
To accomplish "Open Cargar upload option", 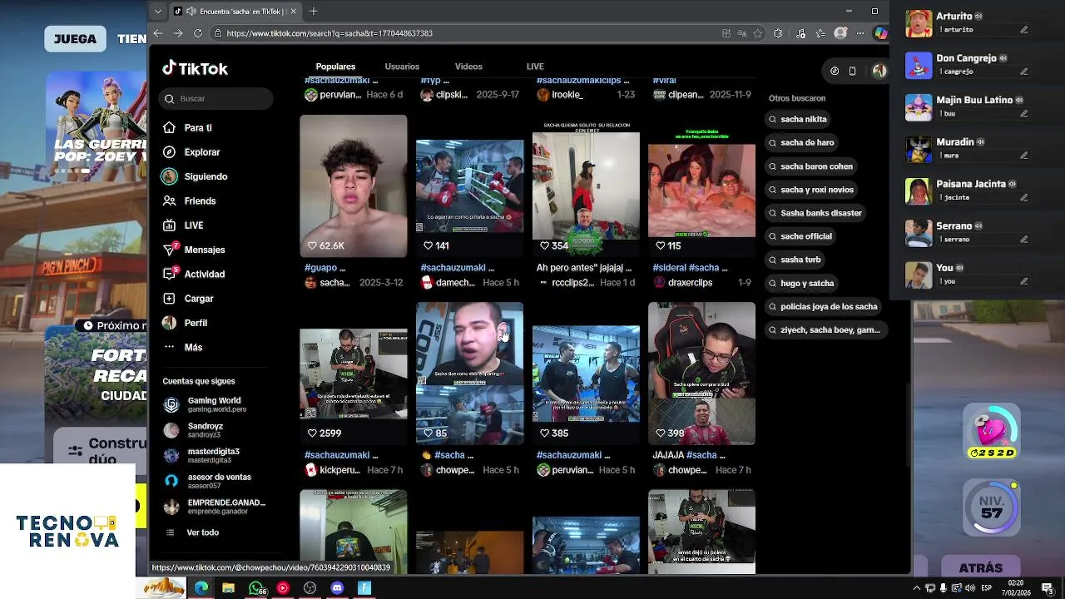I will (188, 299).
